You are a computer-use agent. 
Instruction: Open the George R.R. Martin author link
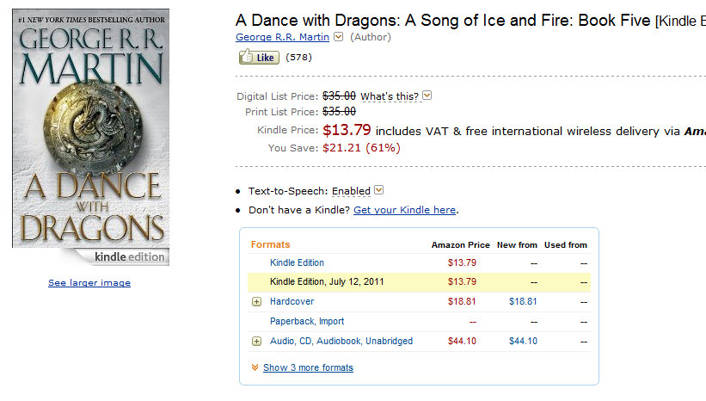282,37
